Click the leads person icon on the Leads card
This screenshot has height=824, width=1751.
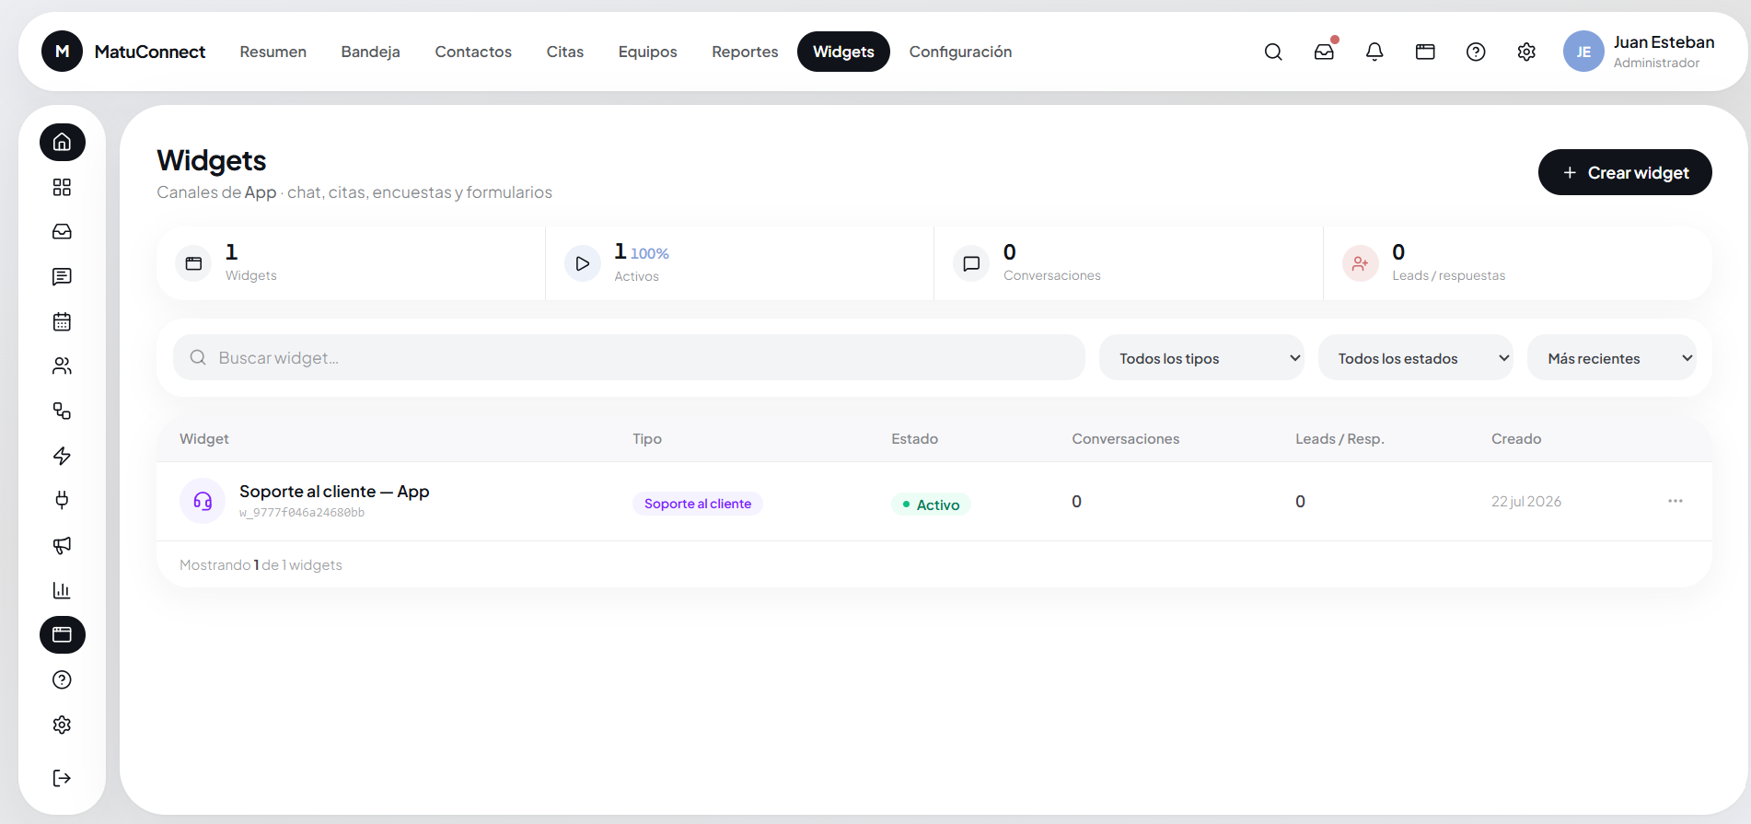click(x=1360, y=263)
